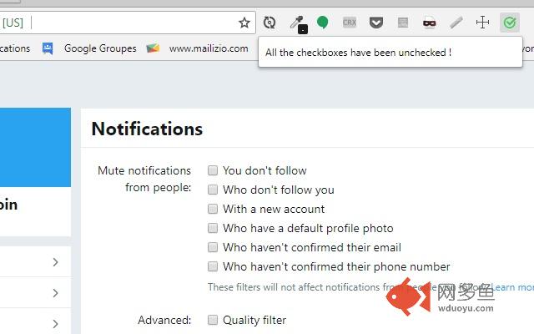Click the green checkmark uncheck-all extension

click(x=510, y=23)
